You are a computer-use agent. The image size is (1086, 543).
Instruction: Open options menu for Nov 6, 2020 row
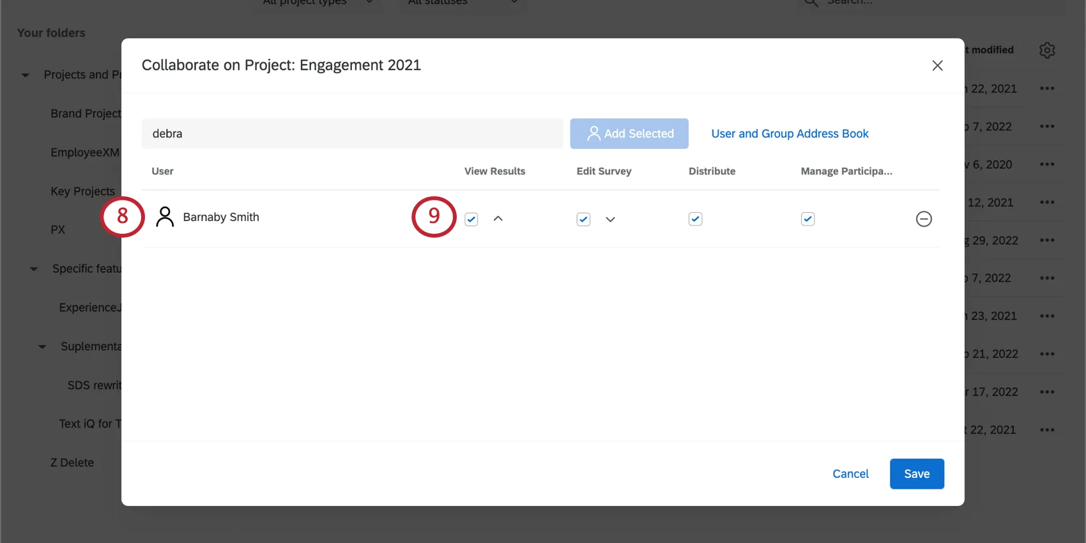1047,164
